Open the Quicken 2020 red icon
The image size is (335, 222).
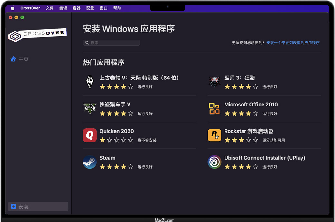click(x=90, y=135)
